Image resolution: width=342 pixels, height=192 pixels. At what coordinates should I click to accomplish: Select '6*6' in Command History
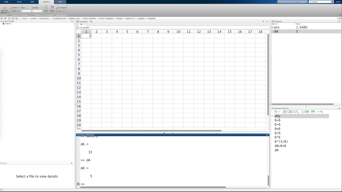[277, 129]
